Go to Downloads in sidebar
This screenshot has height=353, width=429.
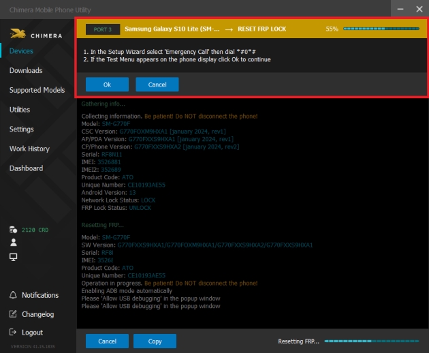click(x=26, y=70)
